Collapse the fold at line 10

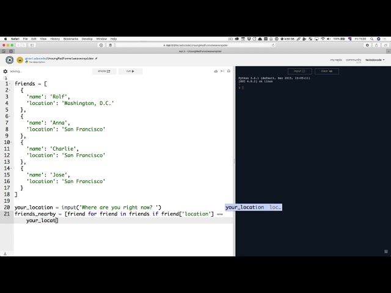pos(11,142)
